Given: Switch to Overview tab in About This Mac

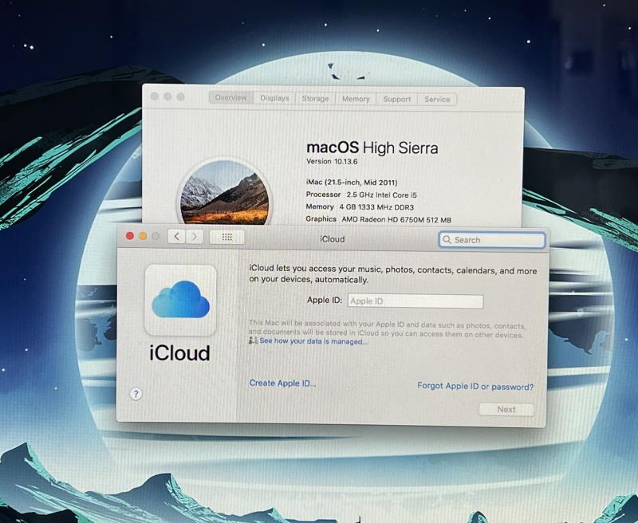Looking at the screenshot, I should pos(231,97).
